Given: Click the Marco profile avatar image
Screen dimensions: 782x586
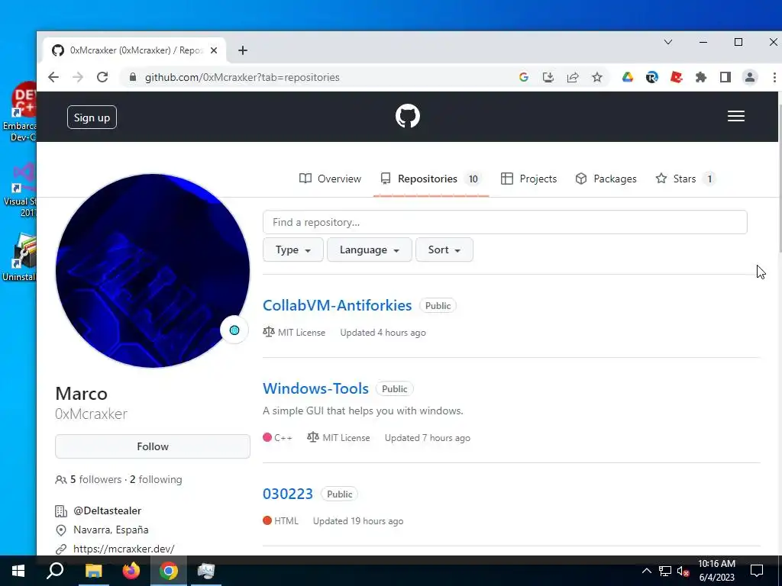Looking at the screenshot, I should coord(153,271).
